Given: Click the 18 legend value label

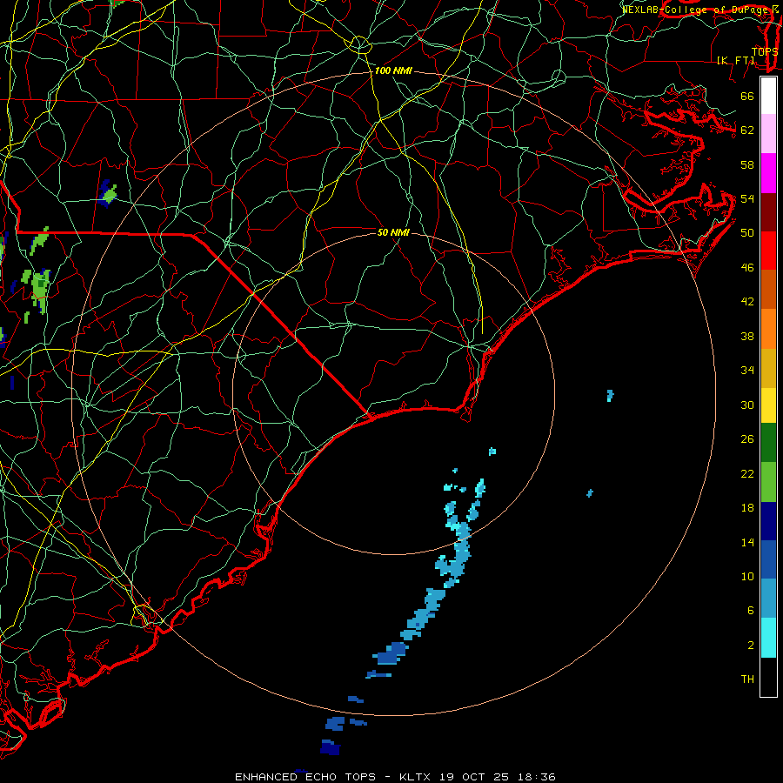Looking at the screenshot, I should point(747,507).
